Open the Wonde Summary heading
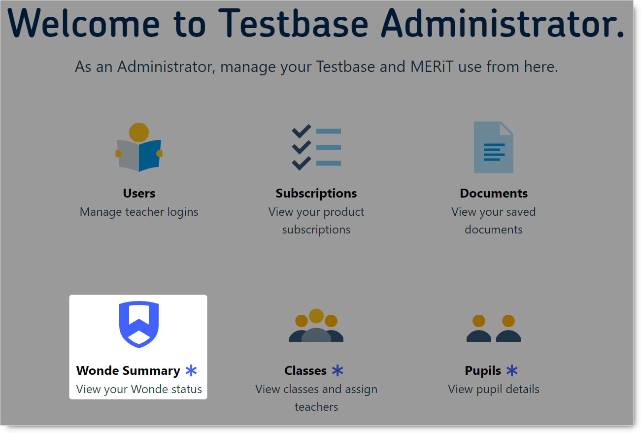Screen dimensions: 641x433 tap(128, 370)
